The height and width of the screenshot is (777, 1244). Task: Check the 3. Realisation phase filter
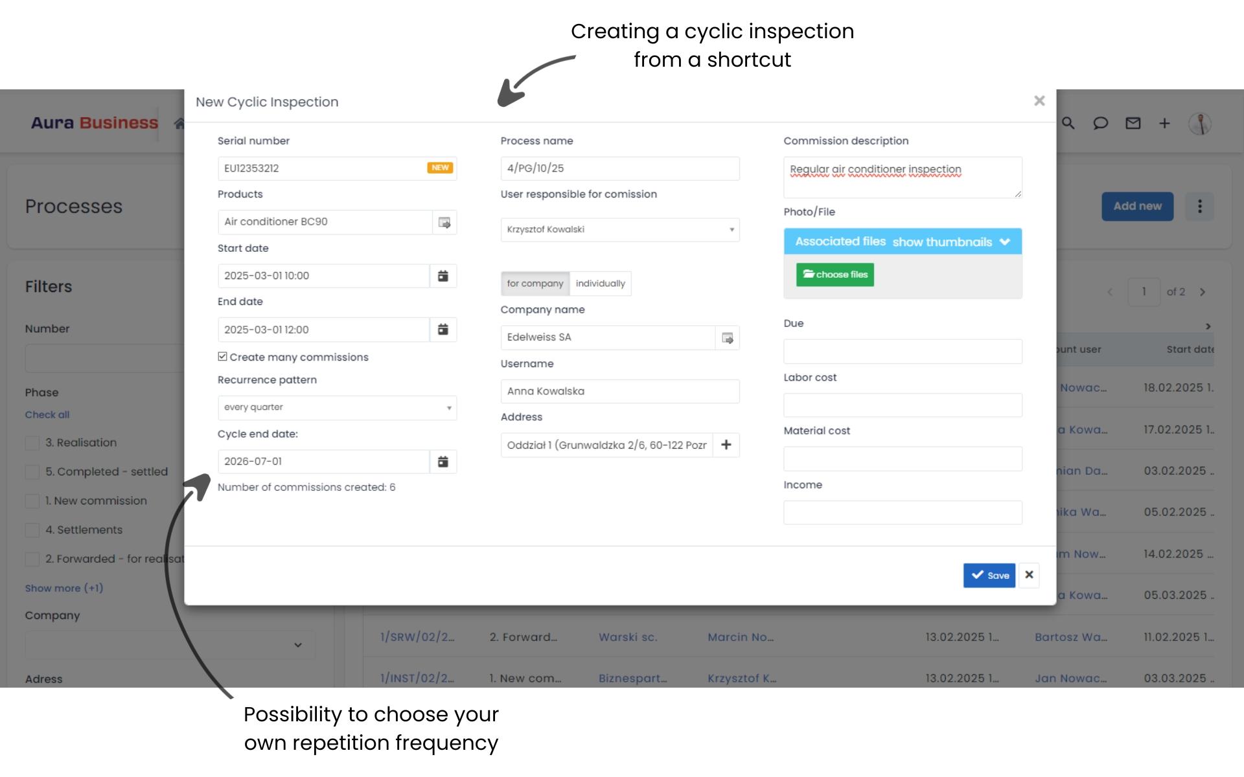33,442
